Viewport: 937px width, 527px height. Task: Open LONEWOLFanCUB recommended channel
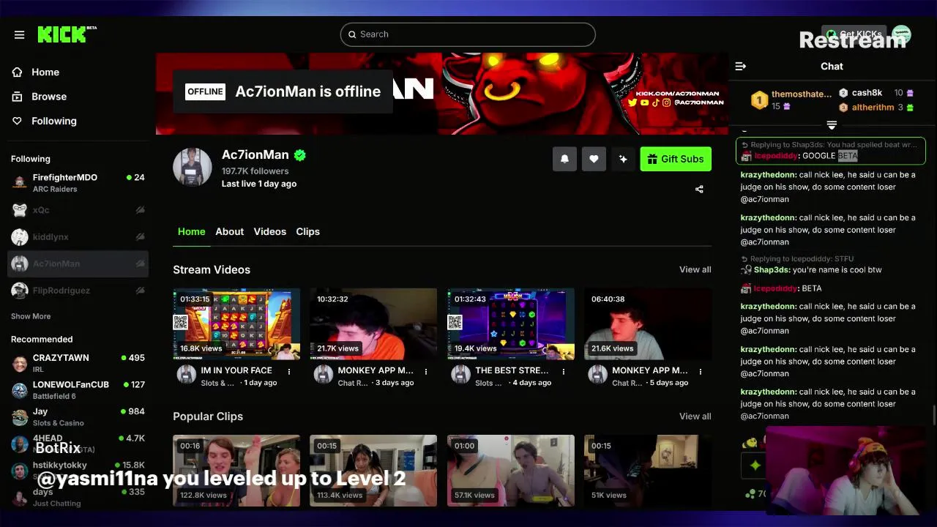[x=78, y=390]
